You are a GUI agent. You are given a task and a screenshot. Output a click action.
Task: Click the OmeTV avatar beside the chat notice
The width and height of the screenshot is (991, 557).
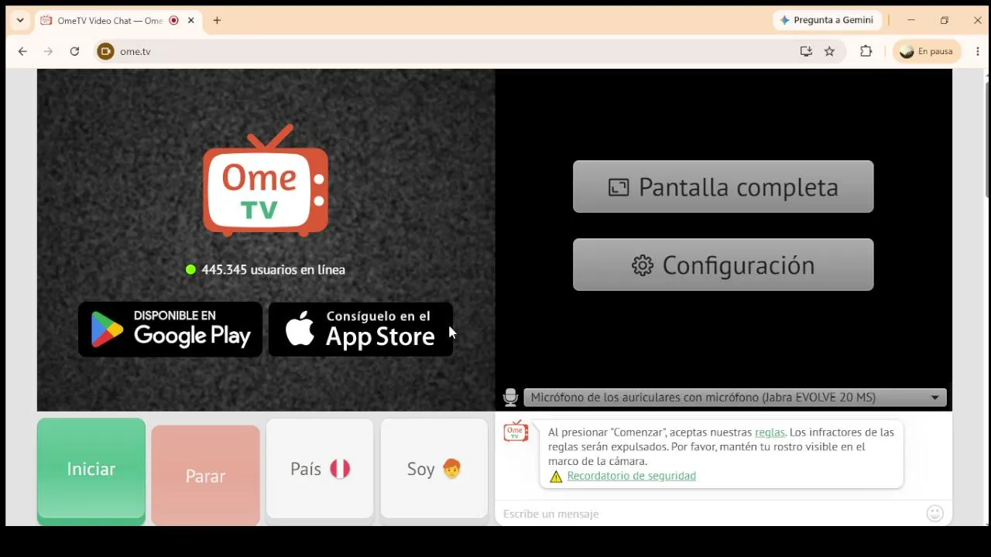coord(516,432)
